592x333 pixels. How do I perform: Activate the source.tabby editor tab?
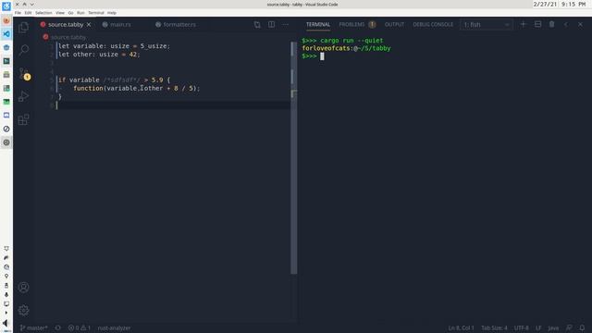[66, 25]
